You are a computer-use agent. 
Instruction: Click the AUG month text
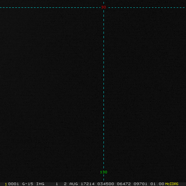coord(73,184)
